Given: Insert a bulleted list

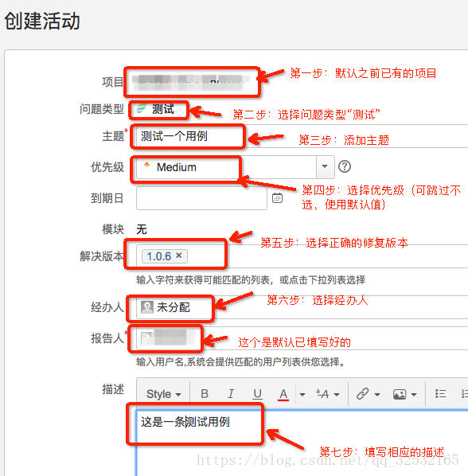Looking at the screenshot, I should pyautogui.click(x=440, y=394).
